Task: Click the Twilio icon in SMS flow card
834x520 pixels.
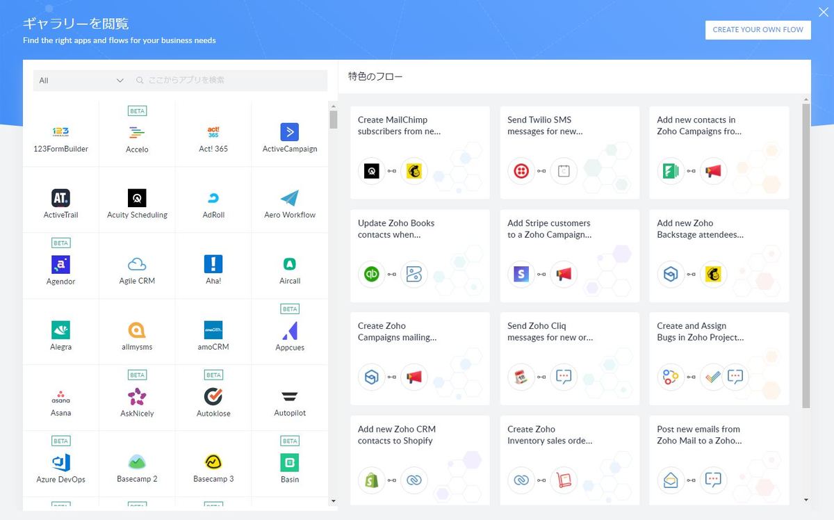Action: click(x=521, y=170)
